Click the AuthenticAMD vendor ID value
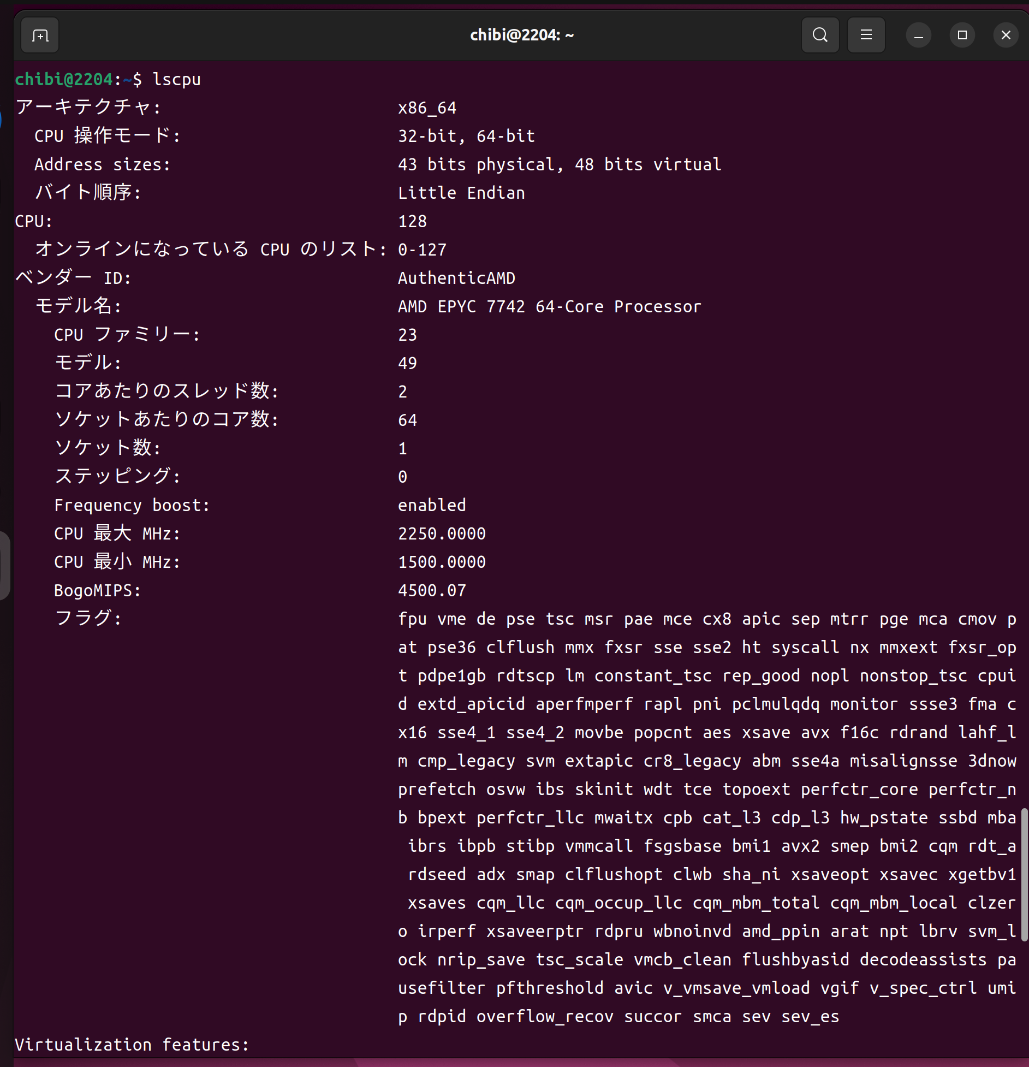The height and width of the screenshot is (1067, 1029). tap(456, 278)
